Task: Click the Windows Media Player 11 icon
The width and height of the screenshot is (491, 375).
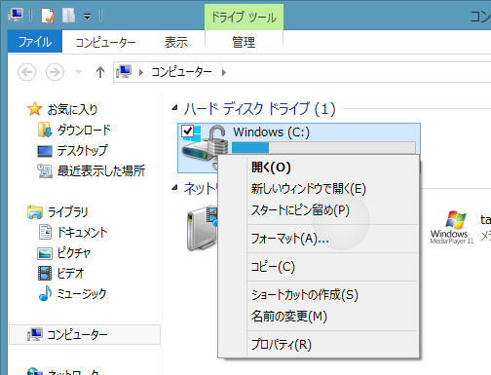Action: click(x=452, y=227)
